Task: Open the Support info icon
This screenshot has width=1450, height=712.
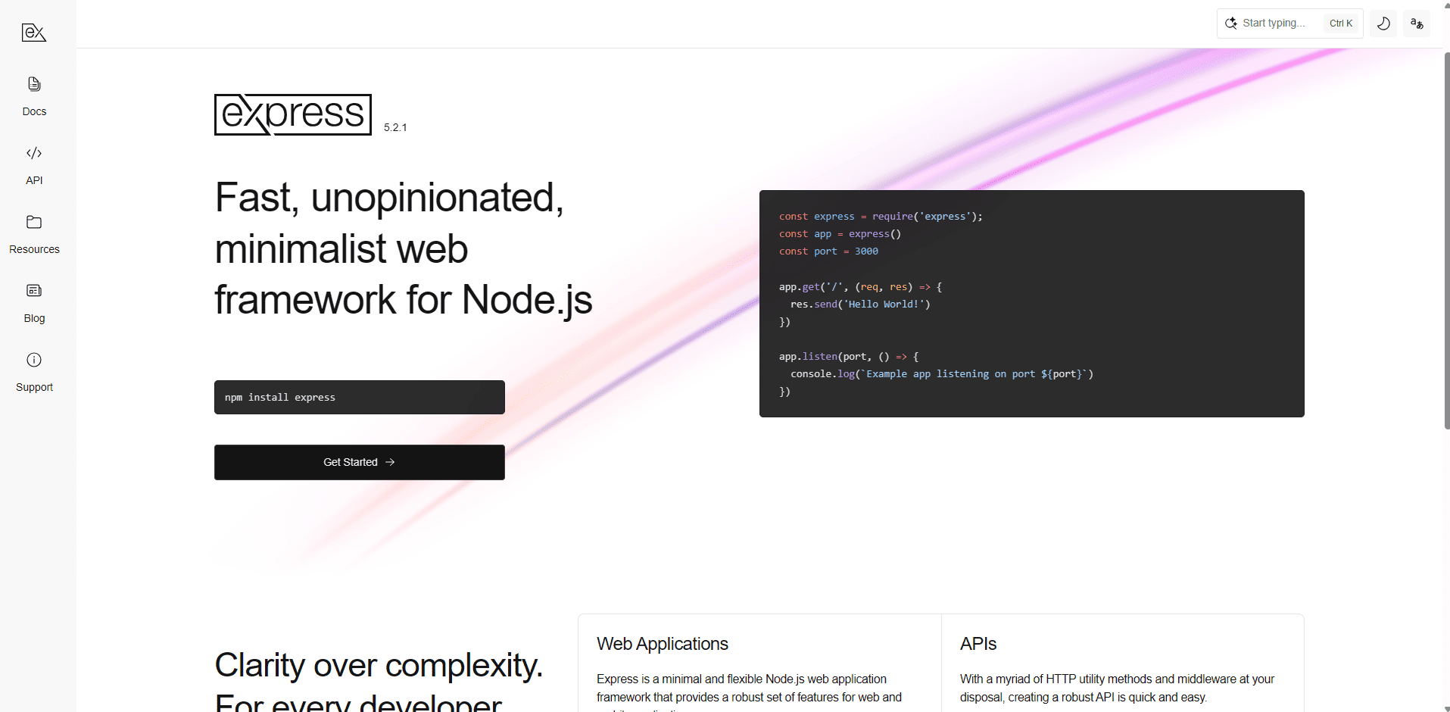Action: 34,360
